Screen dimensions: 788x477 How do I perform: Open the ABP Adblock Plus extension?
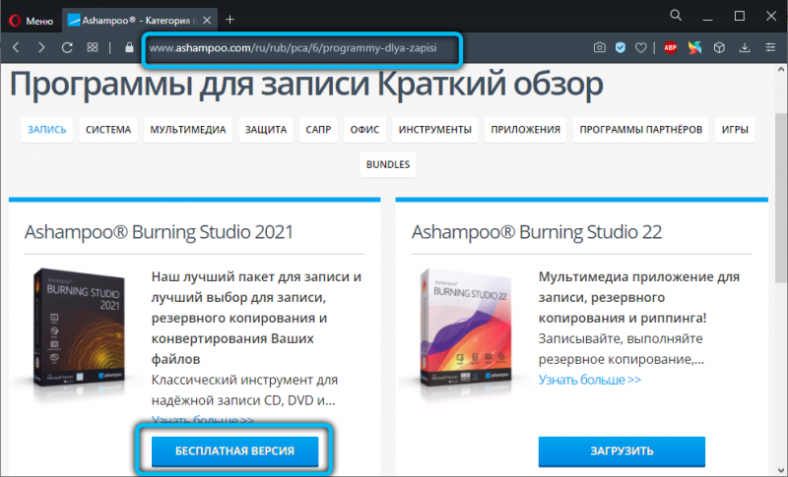tap(670, 47)
